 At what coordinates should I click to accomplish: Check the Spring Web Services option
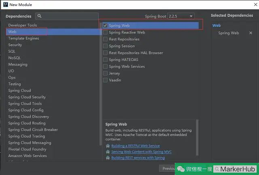pos(105,67)
